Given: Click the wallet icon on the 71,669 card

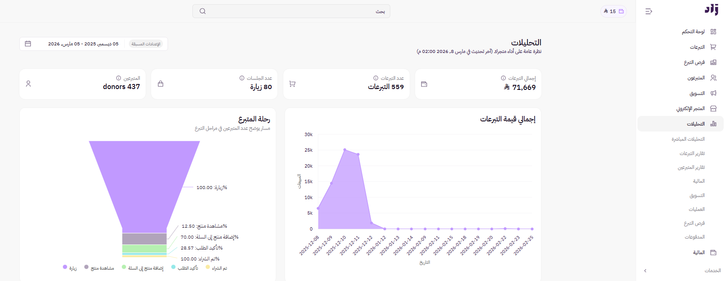Looking at the screenshot, I should [424, 84].
